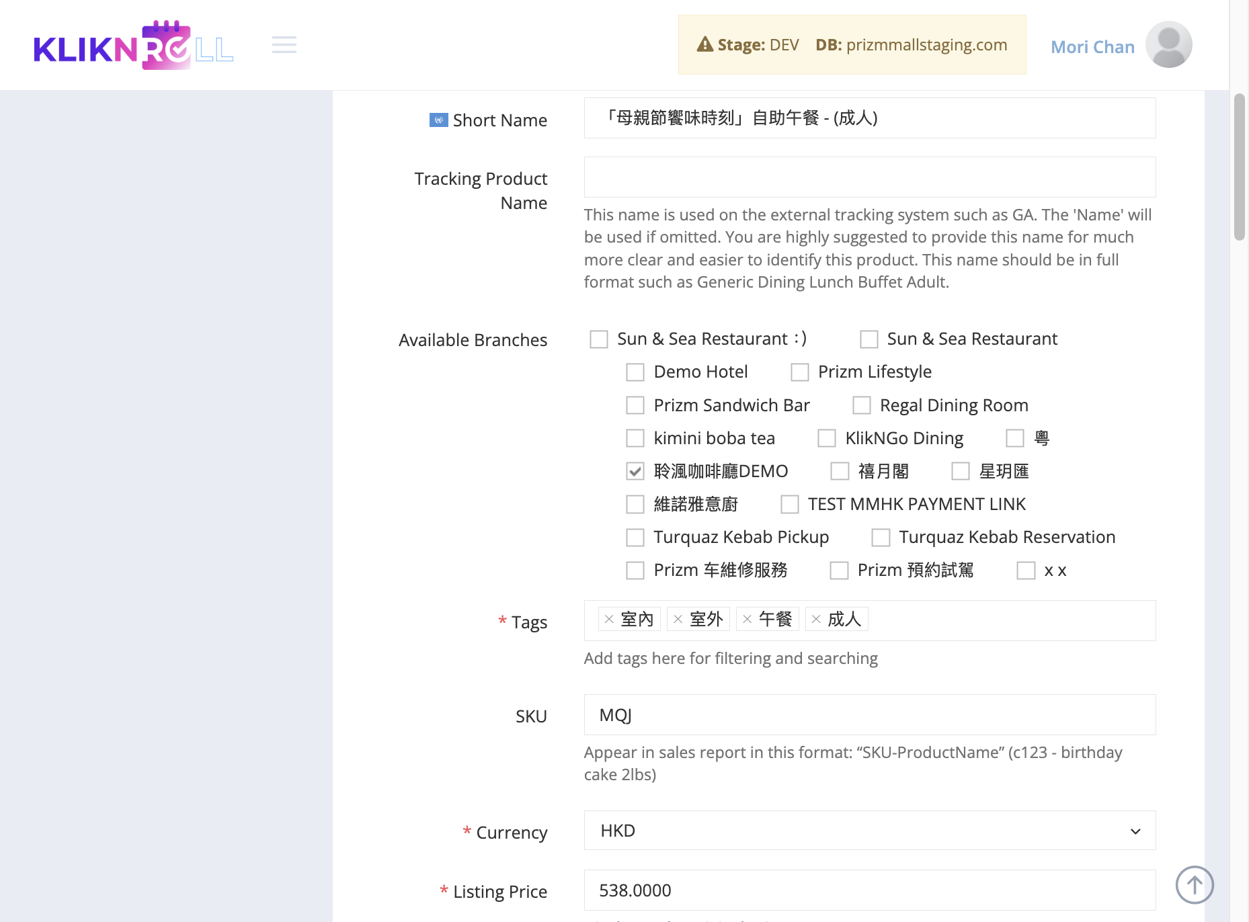Image resolution: width=1249 pixels, height=922 pixels.
Task: Remove the 室內 tag
Action: (609, 620)
